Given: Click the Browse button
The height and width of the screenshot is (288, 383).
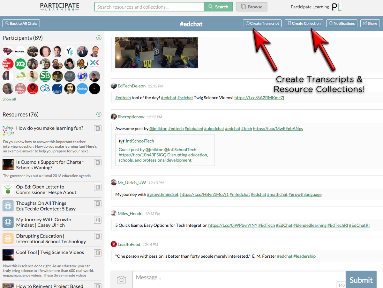Looking at the screenshot, I should pos(252,7).
